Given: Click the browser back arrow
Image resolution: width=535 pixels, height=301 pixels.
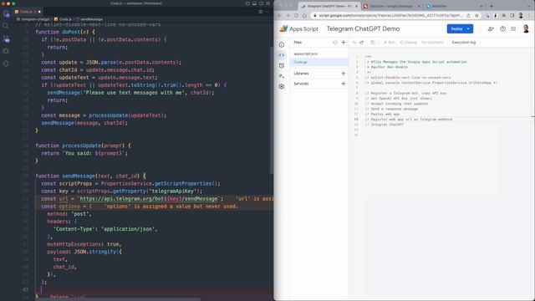Looking at the screenshot, I should click(x=279, y=15).
